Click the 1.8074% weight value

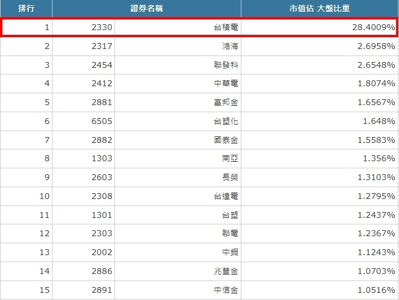tap(376, 83)
